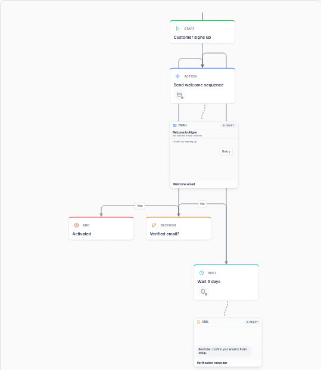Click the 'Welcome to Aligna' email subject
This screenshot has height=370, width=321.
click(185, 132)
